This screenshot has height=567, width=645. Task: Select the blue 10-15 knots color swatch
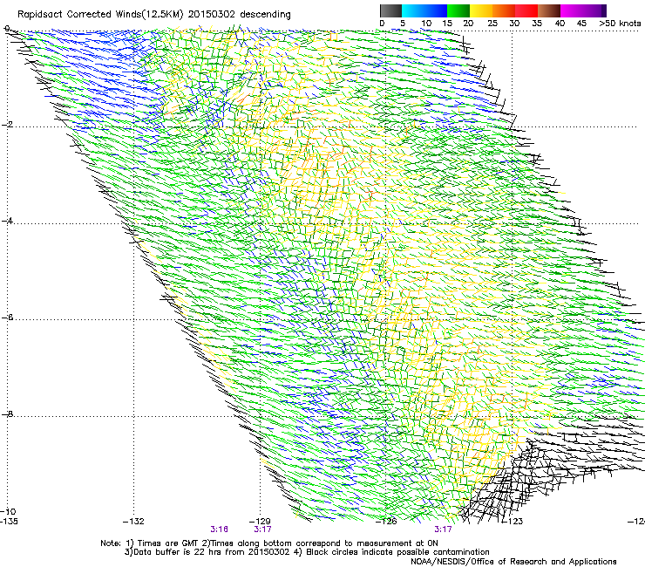[436, 10]
